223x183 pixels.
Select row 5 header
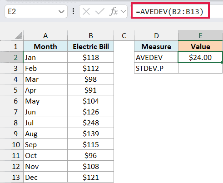pyautogui.click(x=12, y=90)
